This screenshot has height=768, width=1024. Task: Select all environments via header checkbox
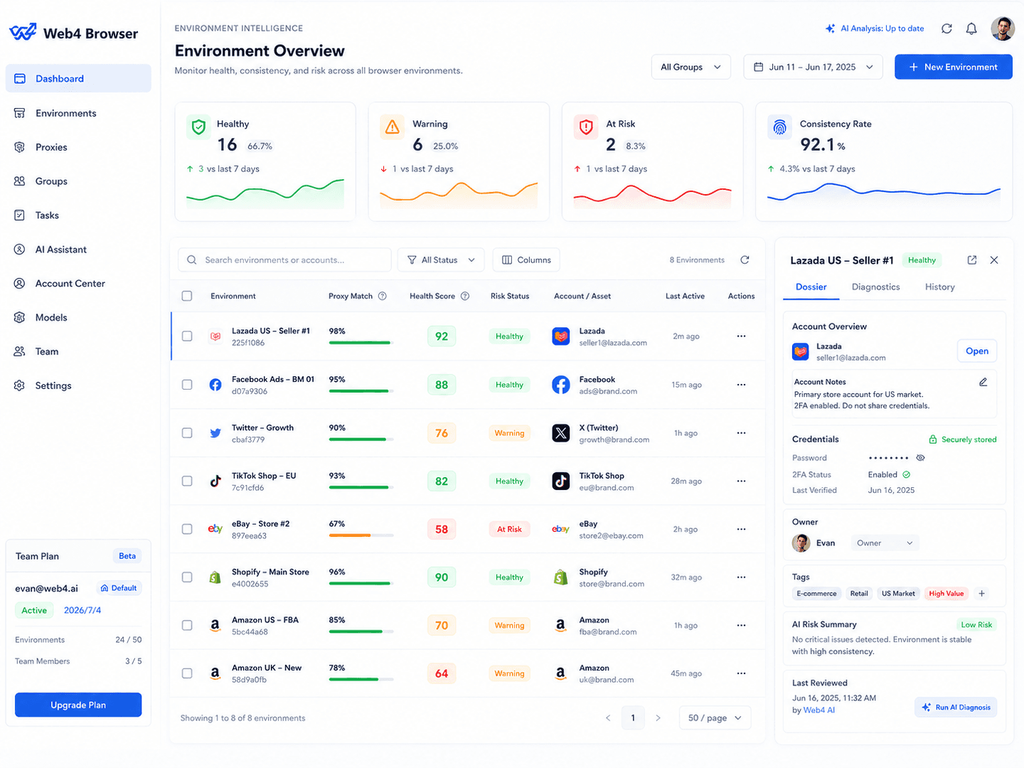(187, 296)
